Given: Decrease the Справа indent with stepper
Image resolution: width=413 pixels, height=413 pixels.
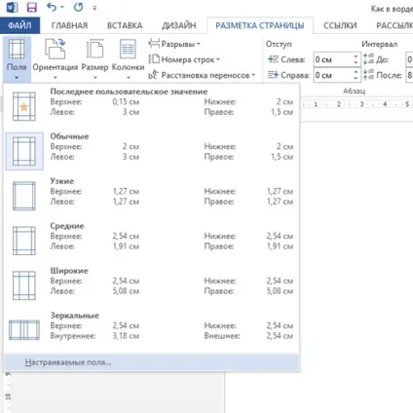Looking at the screenshot, I should click(356, 78).
